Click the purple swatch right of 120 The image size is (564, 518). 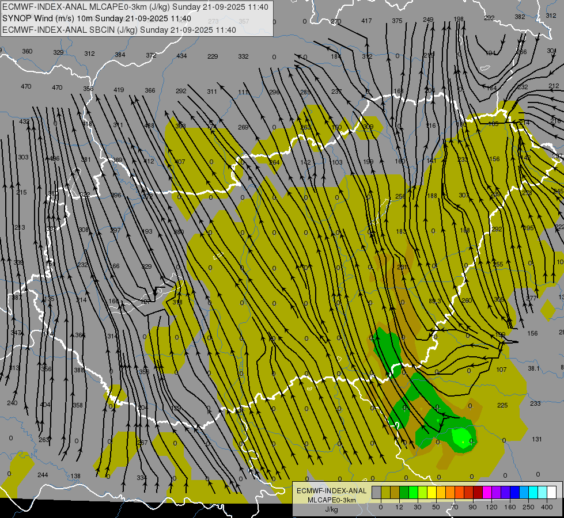[x=497, y=493]
